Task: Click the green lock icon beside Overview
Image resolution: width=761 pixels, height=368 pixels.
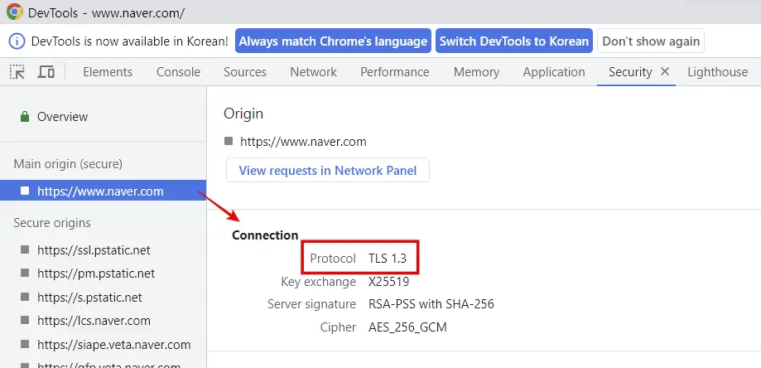Action: point(25,117)
